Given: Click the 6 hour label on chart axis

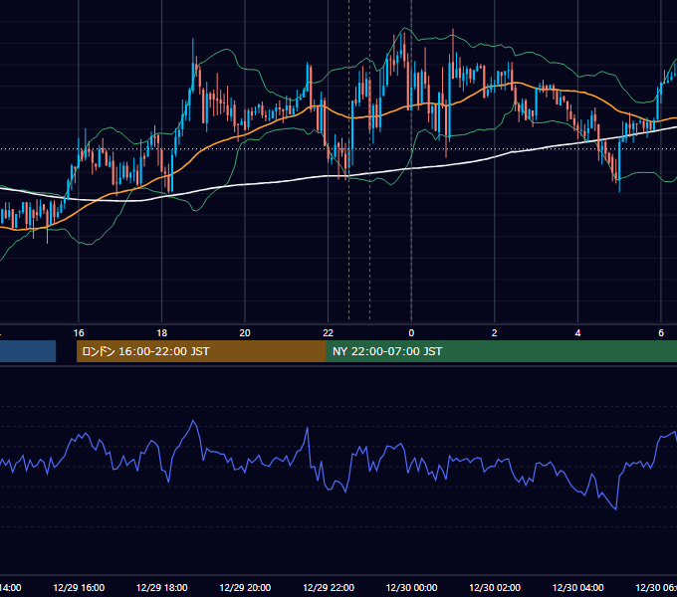Looking at the screenshot, I should coord(661,333).
